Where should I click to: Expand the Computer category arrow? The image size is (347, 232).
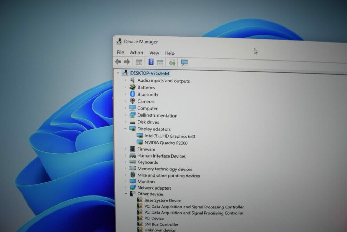click(125, 108)
